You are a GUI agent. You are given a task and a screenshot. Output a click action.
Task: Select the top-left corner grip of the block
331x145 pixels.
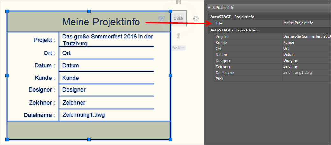7,11
